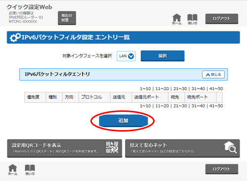
Task: Collapse the section with 閉じる button
Action: tap(213, 75)
